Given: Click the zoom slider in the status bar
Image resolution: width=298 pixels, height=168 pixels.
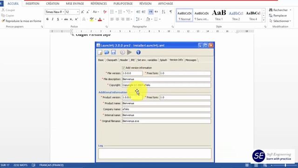Looking at the screenshot, I should 285,165.
